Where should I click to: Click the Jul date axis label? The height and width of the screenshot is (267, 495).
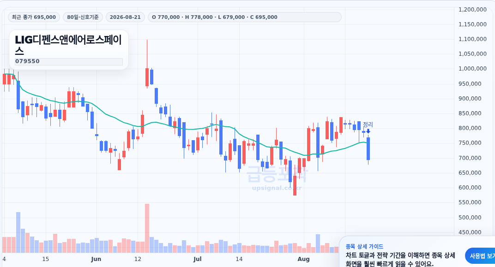point(197,259)
